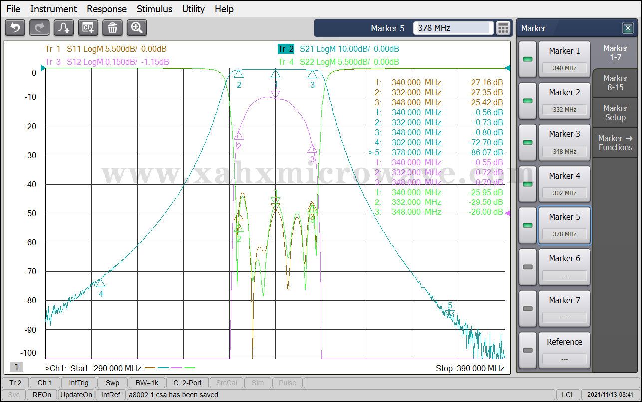The width and height of the screenshot is (642, 402).
Task: Click marker 3 readout 348.000 MHz -0.80 dB
Action: (439, 132)
